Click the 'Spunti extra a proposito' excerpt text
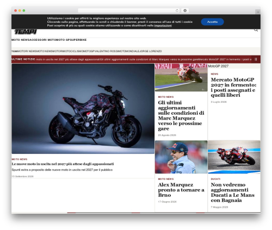 62,170
